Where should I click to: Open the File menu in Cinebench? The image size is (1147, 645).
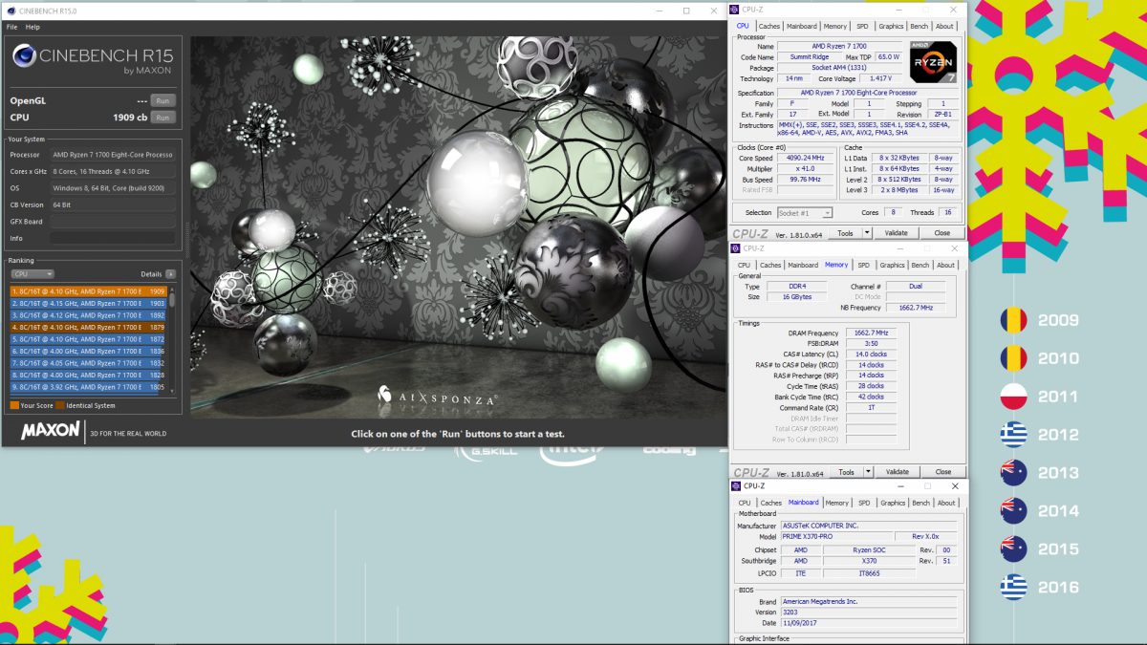click(11, 27)
